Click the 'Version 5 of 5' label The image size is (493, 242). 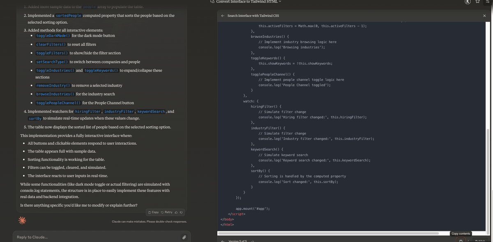pos(237,241)
